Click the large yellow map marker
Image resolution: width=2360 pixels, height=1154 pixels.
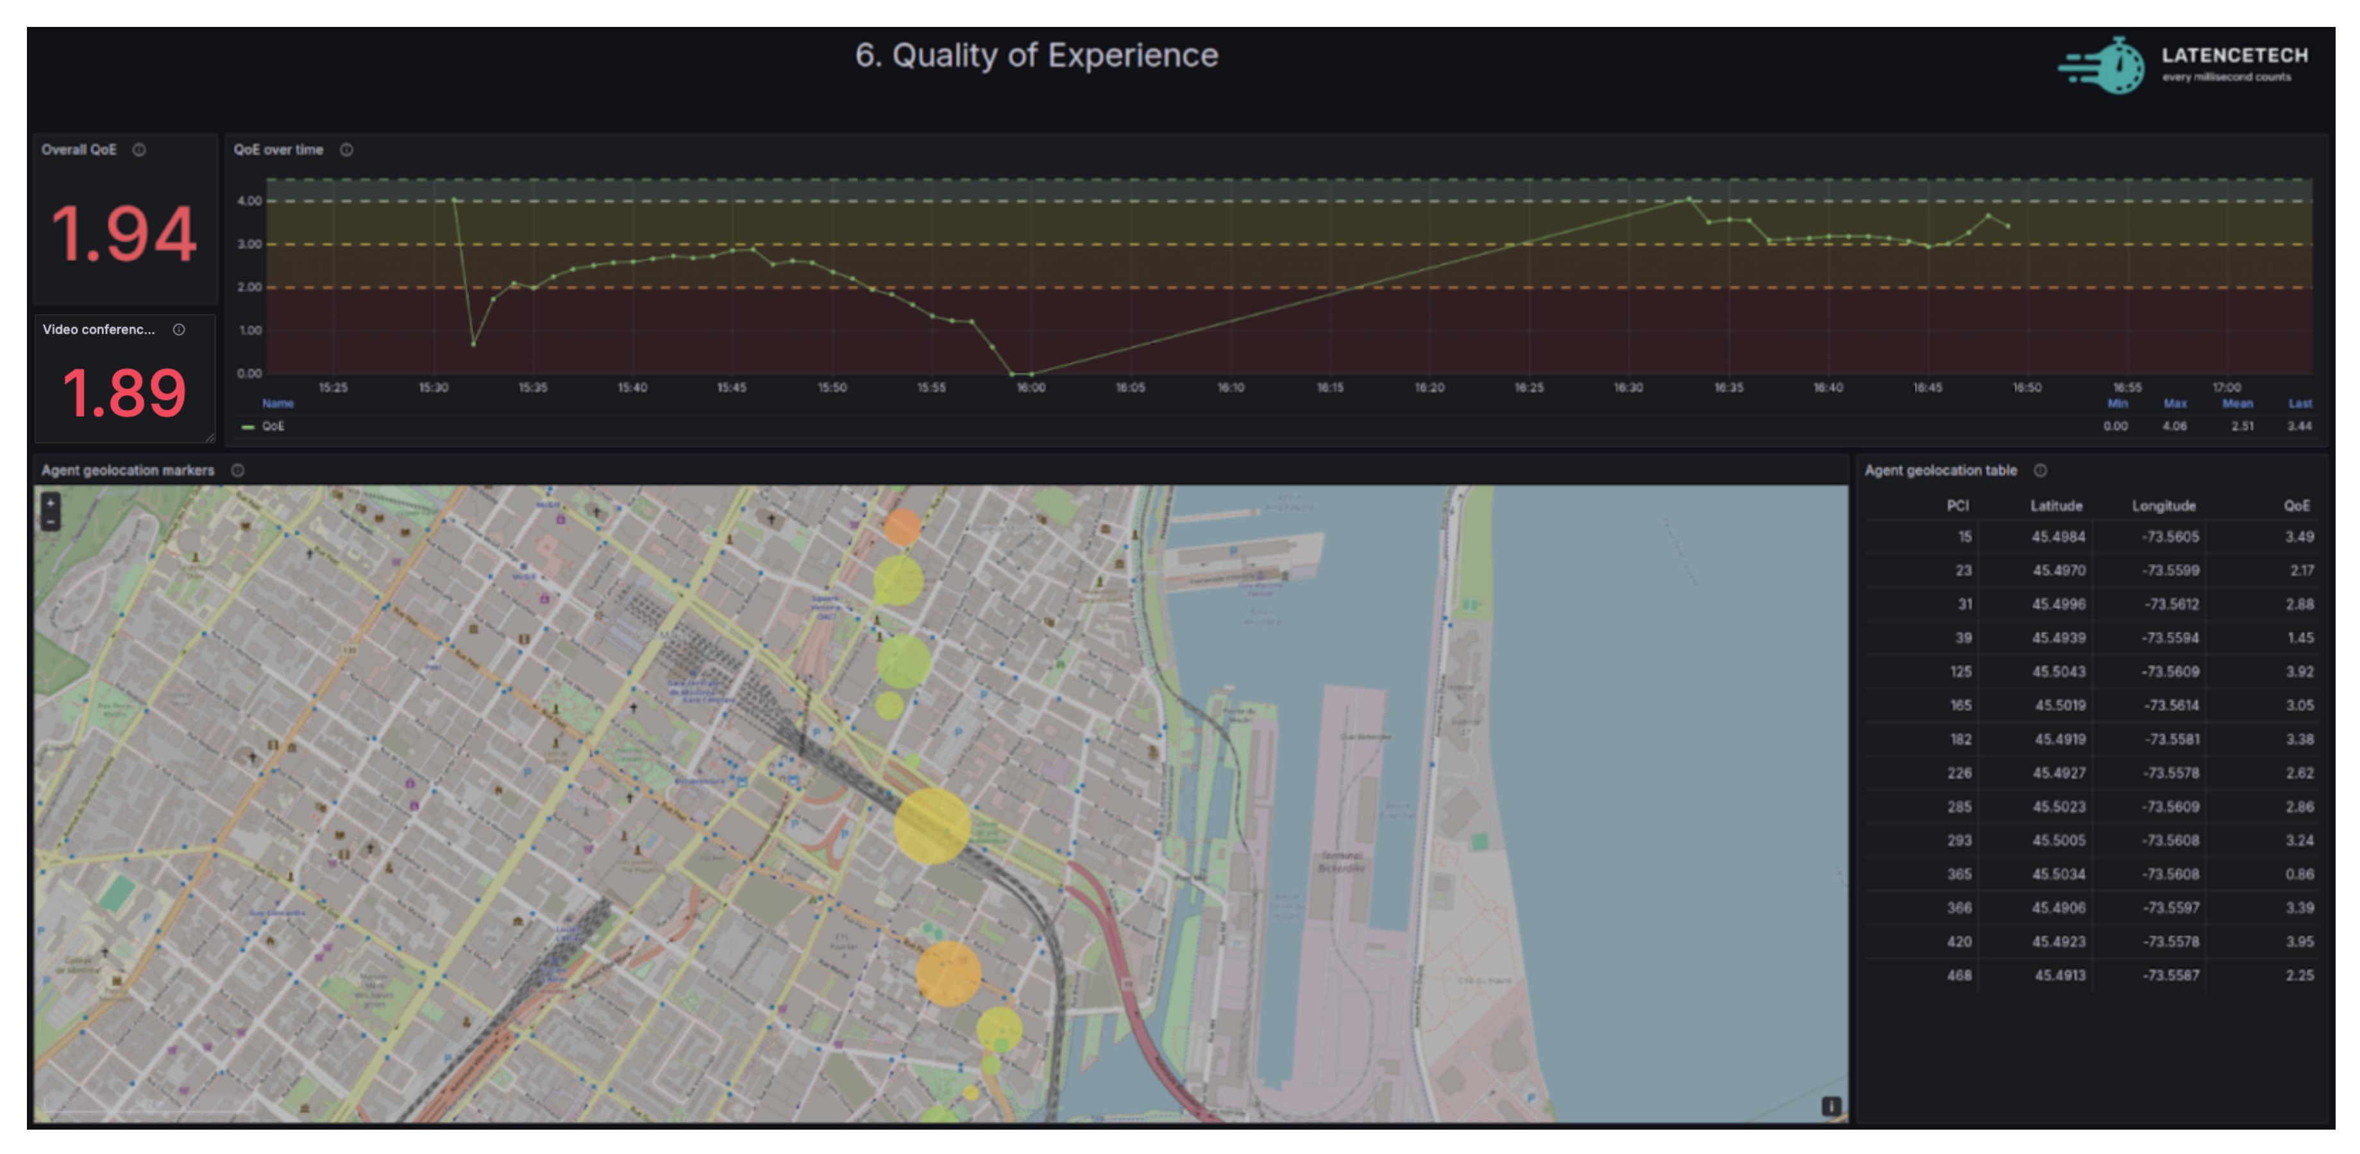coord(932,826)
